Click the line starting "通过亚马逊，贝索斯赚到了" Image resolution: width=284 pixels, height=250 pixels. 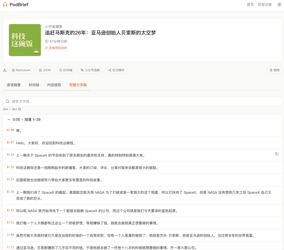pyautogui.click(x=107, y=248)
